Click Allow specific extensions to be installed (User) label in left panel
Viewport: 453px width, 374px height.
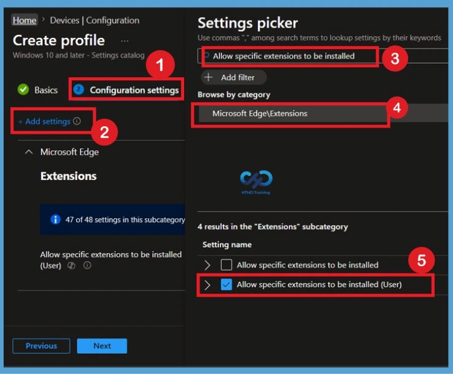111,260
